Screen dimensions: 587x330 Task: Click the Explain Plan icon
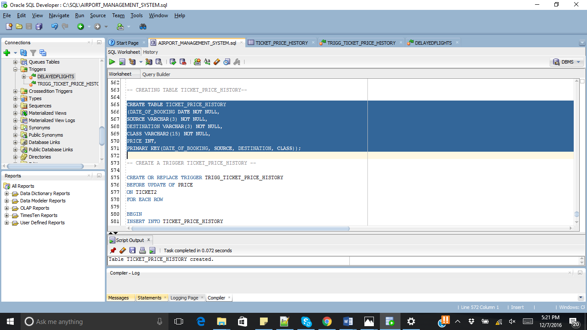click(132, 62)
